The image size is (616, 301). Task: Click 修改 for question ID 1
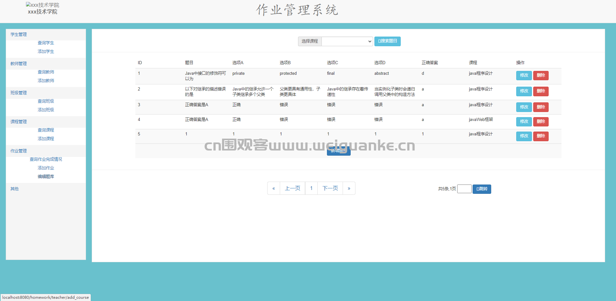point(524,75)
